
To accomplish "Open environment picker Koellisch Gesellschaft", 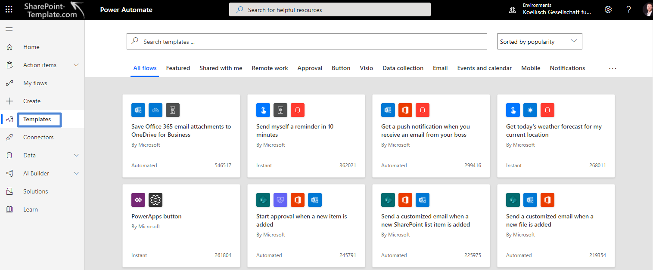I will pos(557,12).
